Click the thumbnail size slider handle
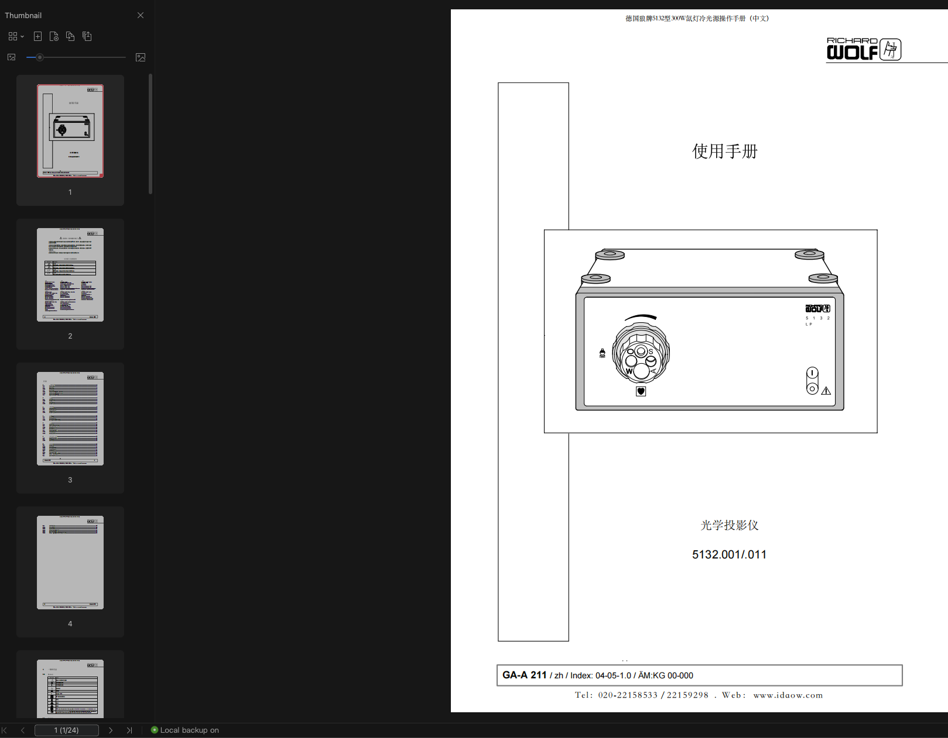The height and width of the screenshot is (738, 948). (40, 57)
